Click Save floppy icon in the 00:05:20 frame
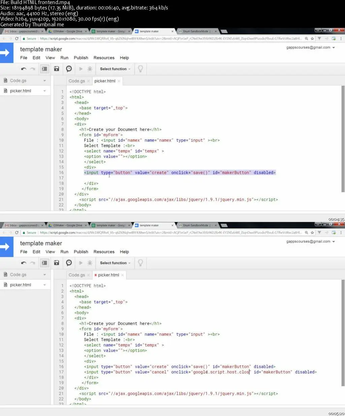 tap(57, 263)
